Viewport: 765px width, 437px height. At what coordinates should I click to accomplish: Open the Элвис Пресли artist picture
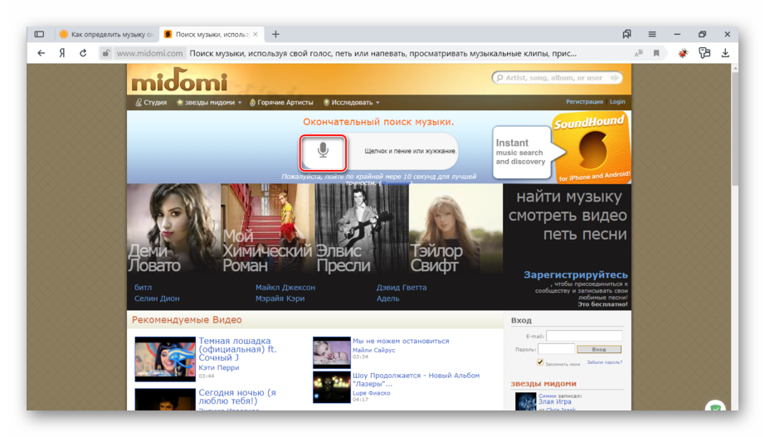[x=362, y=228]
